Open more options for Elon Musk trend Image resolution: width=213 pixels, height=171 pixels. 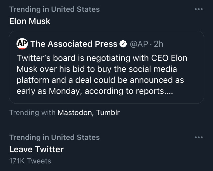pyautogui.click(x=199, y=9)
